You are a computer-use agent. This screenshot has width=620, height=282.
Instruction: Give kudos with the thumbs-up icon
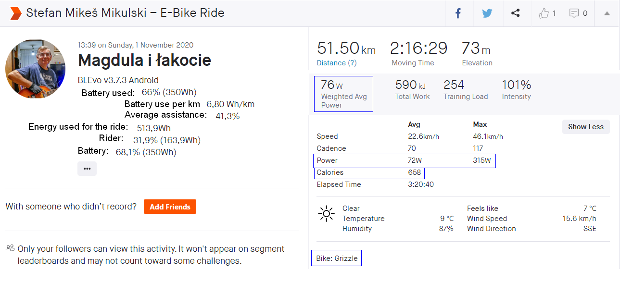(x=544, y=13)
